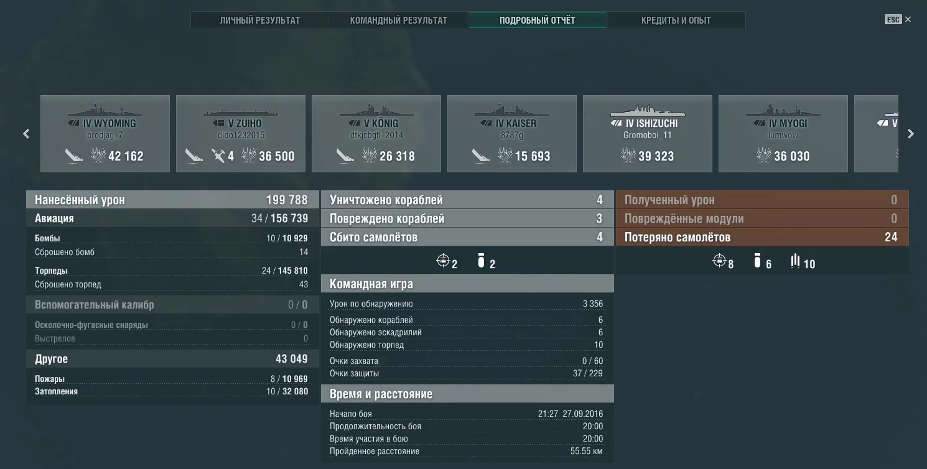Click the bomber icon under Сбито самолётов
This screenshot has width=927, height=469.
pyautogui.click(x=481, y=261)
